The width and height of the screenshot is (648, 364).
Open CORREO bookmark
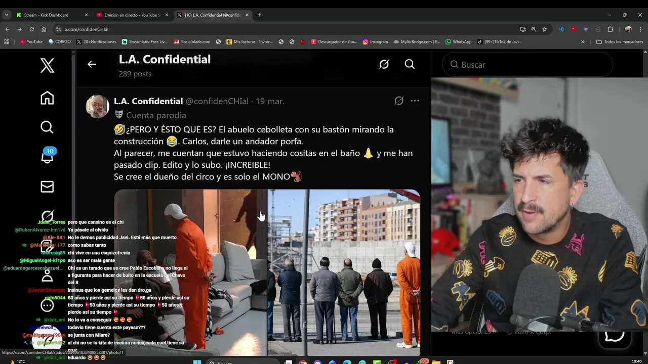pos(59,42)
